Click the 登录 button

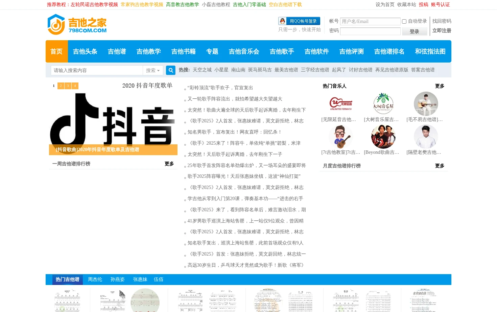[x=415, y=31]
